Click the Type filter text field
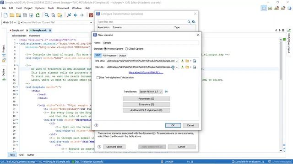The height and width of the screenshot is (164, 293). (x=142, y=22)
